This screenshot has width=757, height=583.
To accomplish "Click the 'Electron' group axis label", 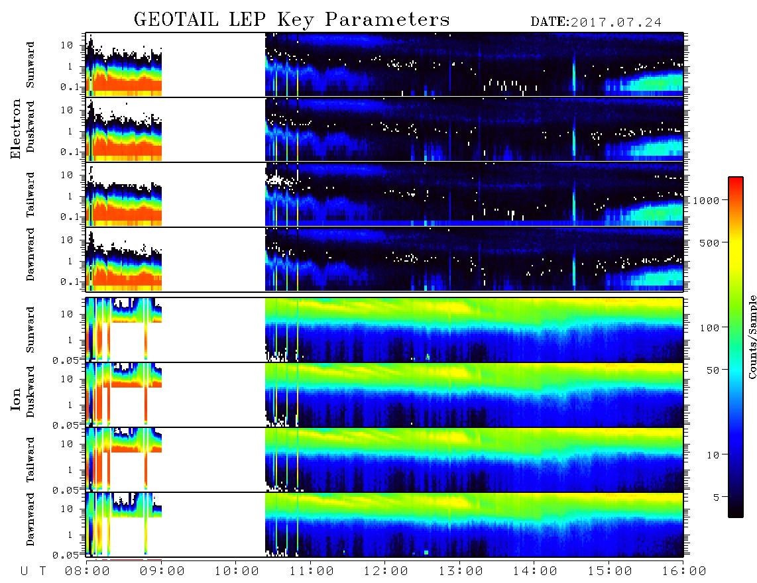I will coord(16,129).
